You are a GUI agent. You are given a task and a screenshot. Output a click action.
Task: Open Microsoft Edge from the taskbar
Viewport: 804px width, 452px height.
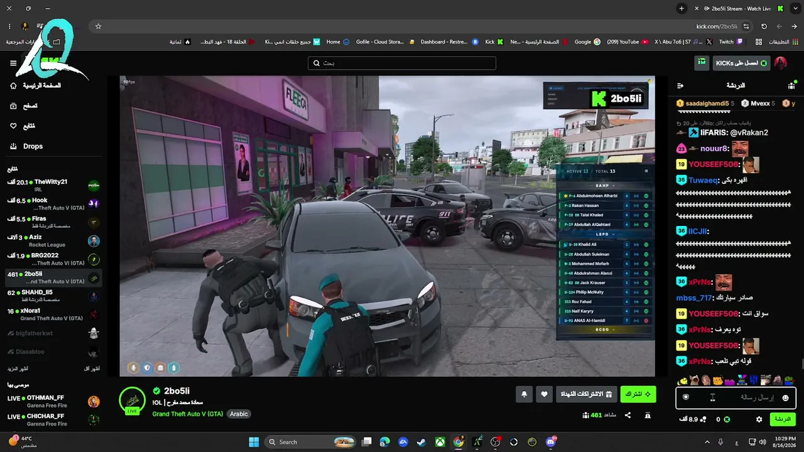pyautogui.click(x=384, y=442)
